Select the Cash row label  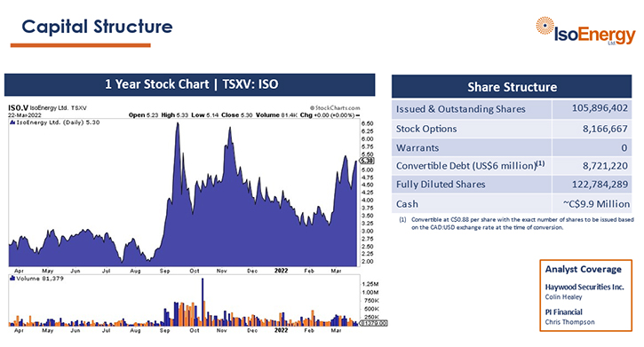click(x=407, y=204)
